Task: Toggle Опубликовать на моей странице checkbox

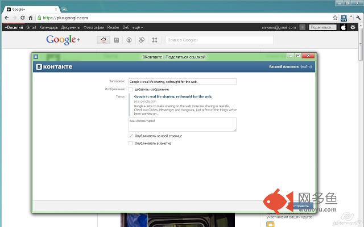Action: 131,136
